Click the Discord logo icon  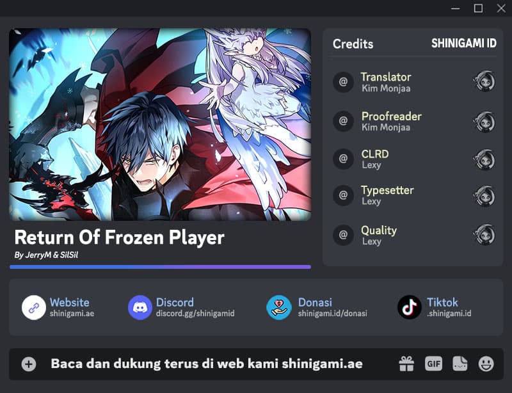(x=140, y=307)
